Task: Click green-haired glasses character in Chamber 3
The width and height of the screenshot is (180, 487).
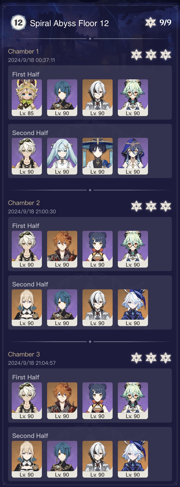Action: (133, 401)
